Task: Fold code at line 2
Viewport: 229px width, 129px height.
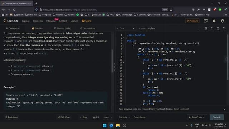Action: click(123, 38)
